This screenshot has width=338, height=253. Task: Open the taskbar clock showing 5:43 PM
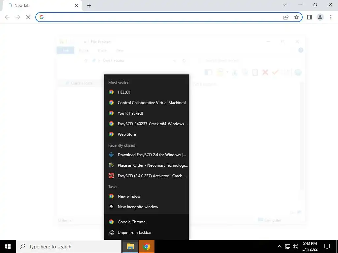(310, 246)
